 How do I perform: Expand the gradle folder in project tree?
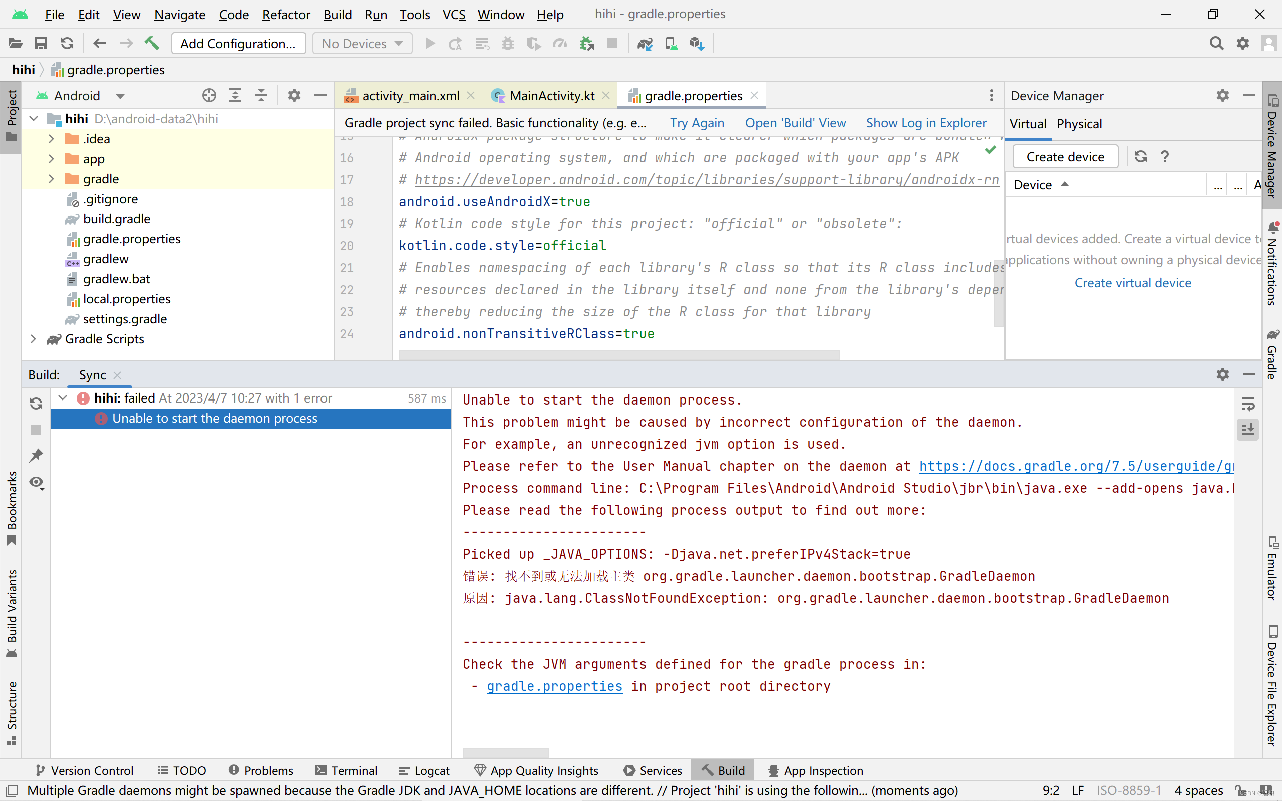[x=52, y=178]
